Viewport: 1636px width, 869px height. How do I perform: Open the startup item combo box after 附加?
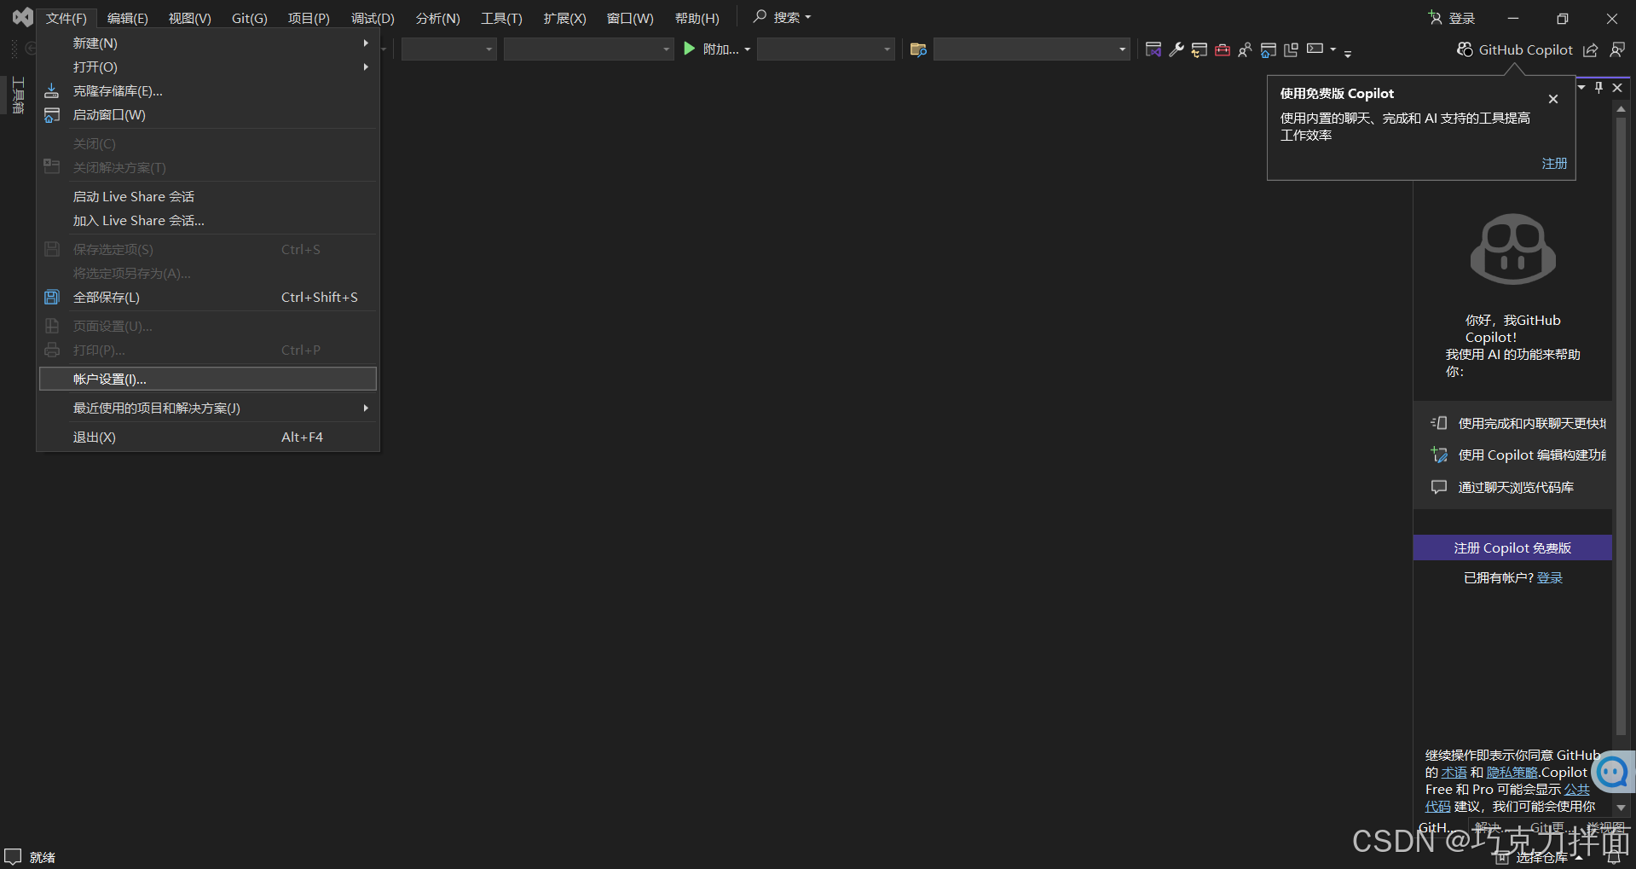(x=826, y=49)
